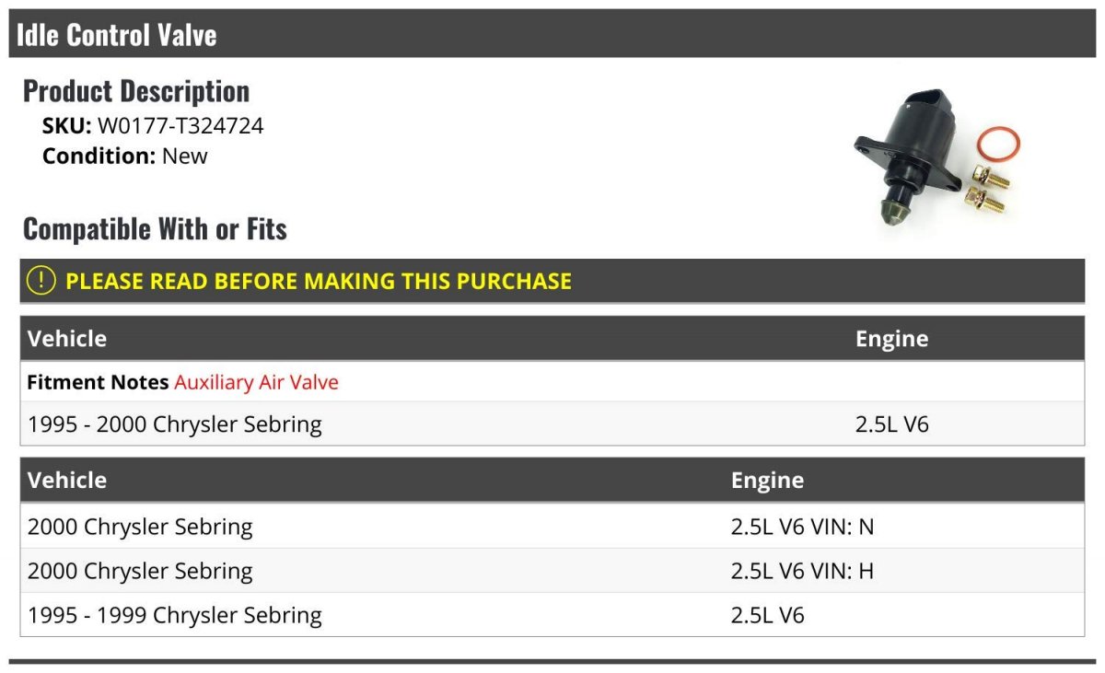This screenshot has height=673, width=1105.
Task: Click the Condition: New text
Action: (125, 156)
